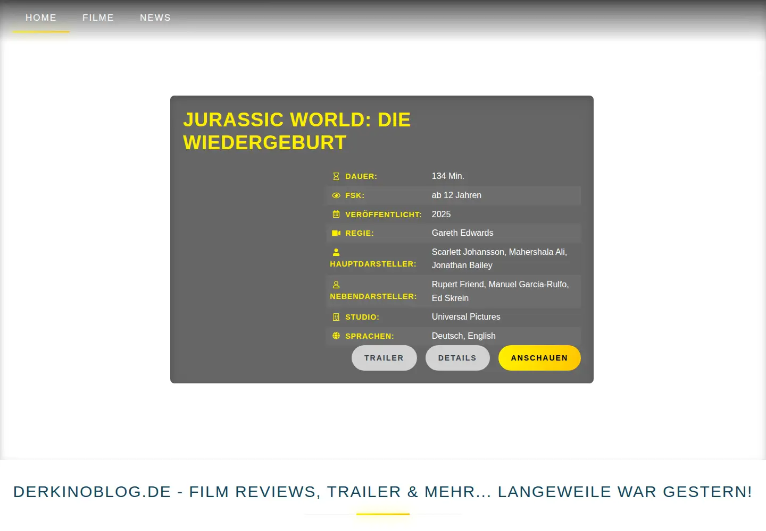Open the Jurassic World: Die Wiedergeburt title
The image size is (766, 531).
point(297,131)
